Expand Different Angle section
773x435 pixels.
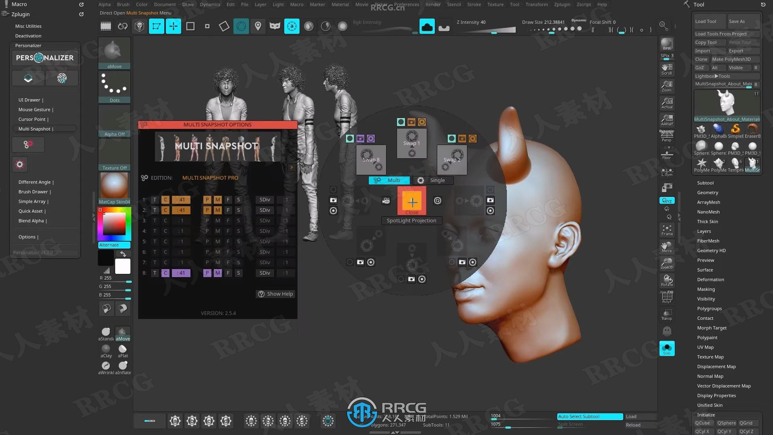tap(36, 182)
